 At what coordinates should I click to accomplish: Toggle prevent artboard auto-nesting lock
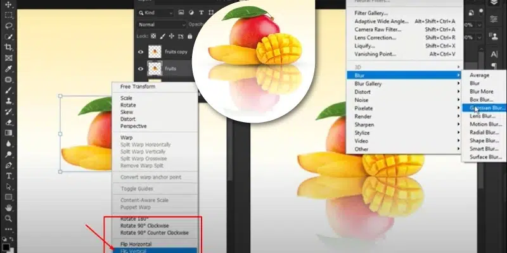(x=181, y=36)
